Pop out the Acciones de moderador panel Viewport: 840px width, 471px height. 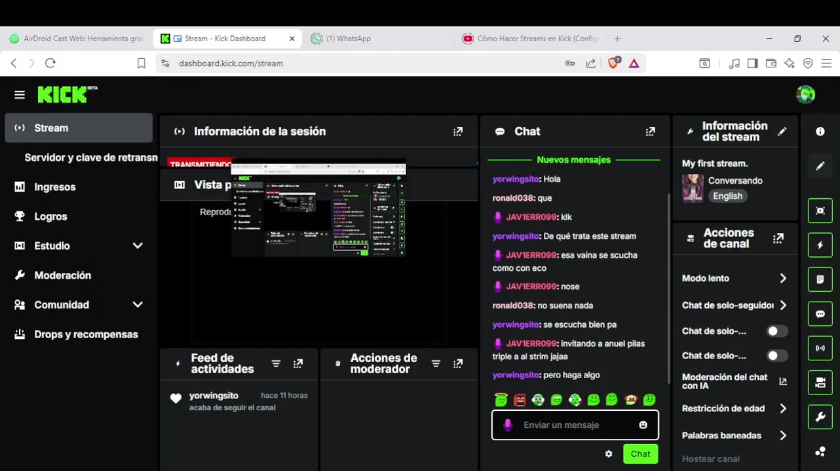pyautogui.click(x=458, y=364)
